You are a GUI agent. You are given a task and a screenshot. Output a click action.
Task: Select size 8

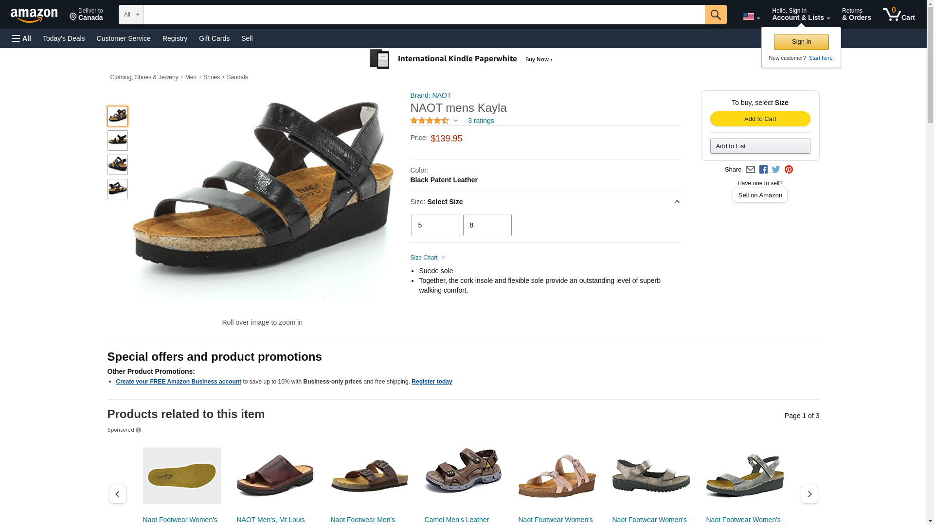[x=487, y=225]
